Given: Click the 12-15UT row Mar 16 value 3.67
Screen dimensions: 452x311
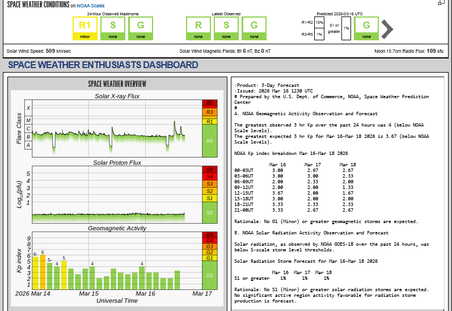Looking at the screenshot, I should point(277,193).
